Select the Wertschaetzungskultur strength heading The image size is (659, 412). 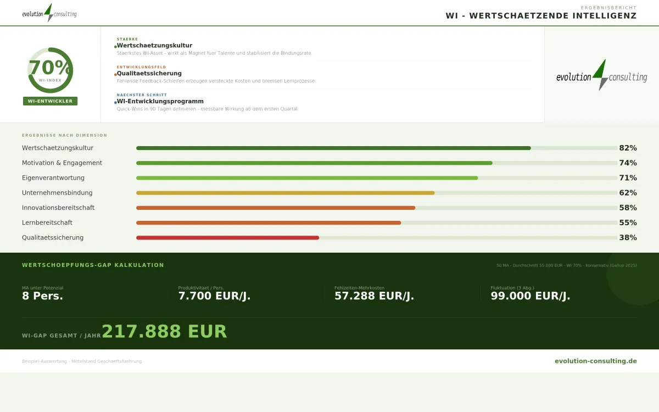[154, 46]
